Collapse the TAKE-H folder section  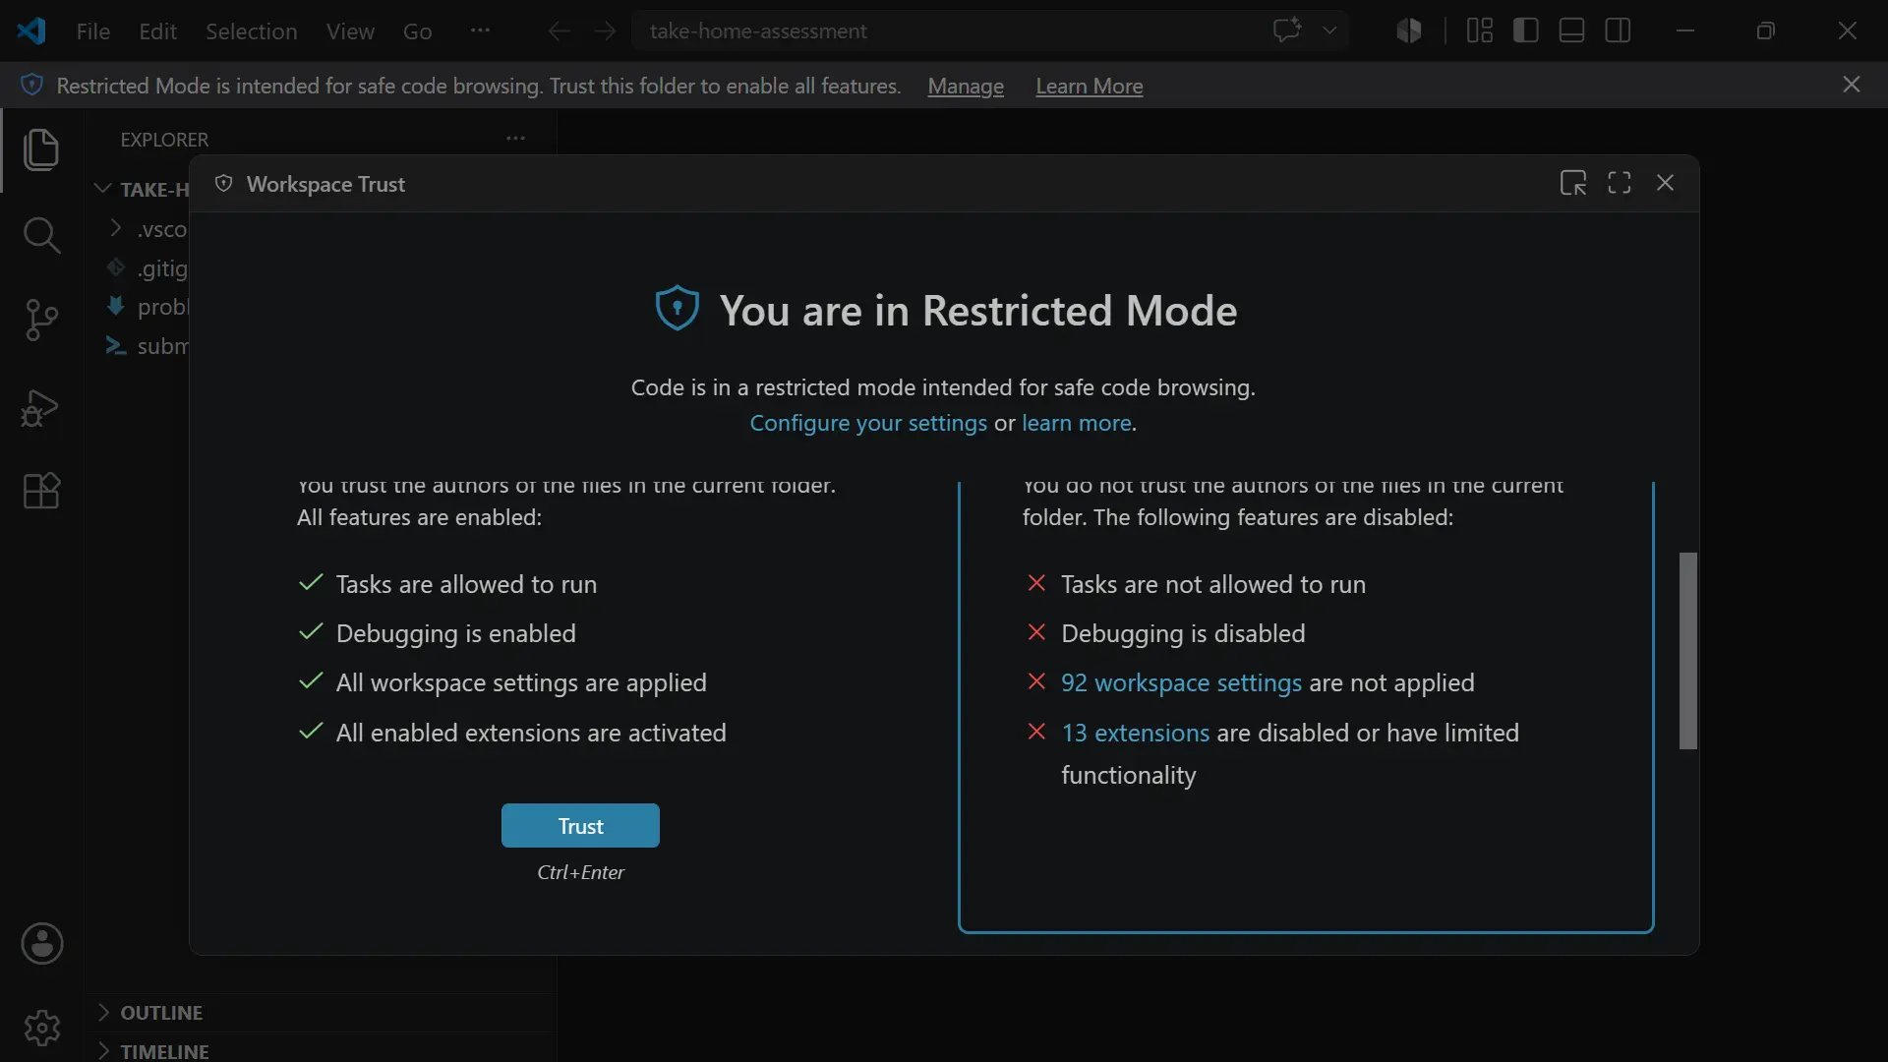click(141, 189)
